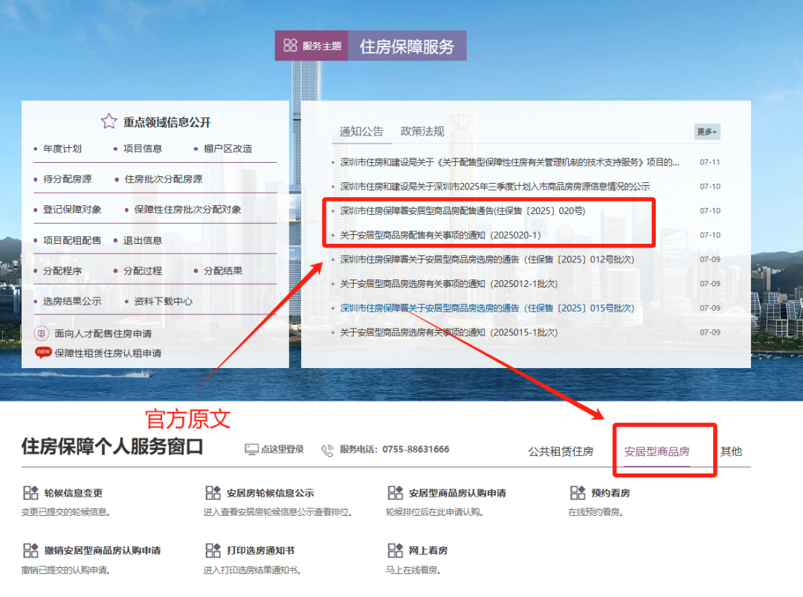
Task: Click the monitor icon beside 点这里登录
Action: [x=252, y=450]
